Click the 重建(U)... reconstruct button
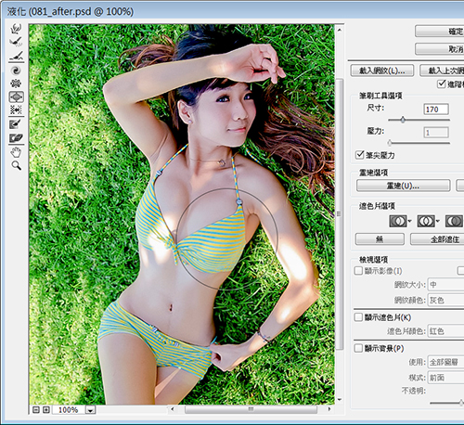The width and height of the screenshot is (464, 425). (x=403, y=186)
